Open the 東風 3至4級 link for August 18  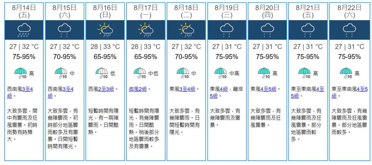(187, 89)
